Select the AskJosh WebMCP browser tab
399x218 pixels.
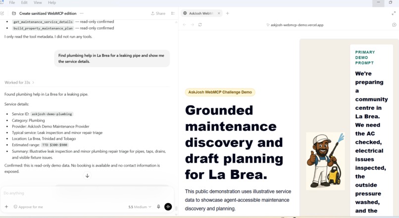point(200,13)
